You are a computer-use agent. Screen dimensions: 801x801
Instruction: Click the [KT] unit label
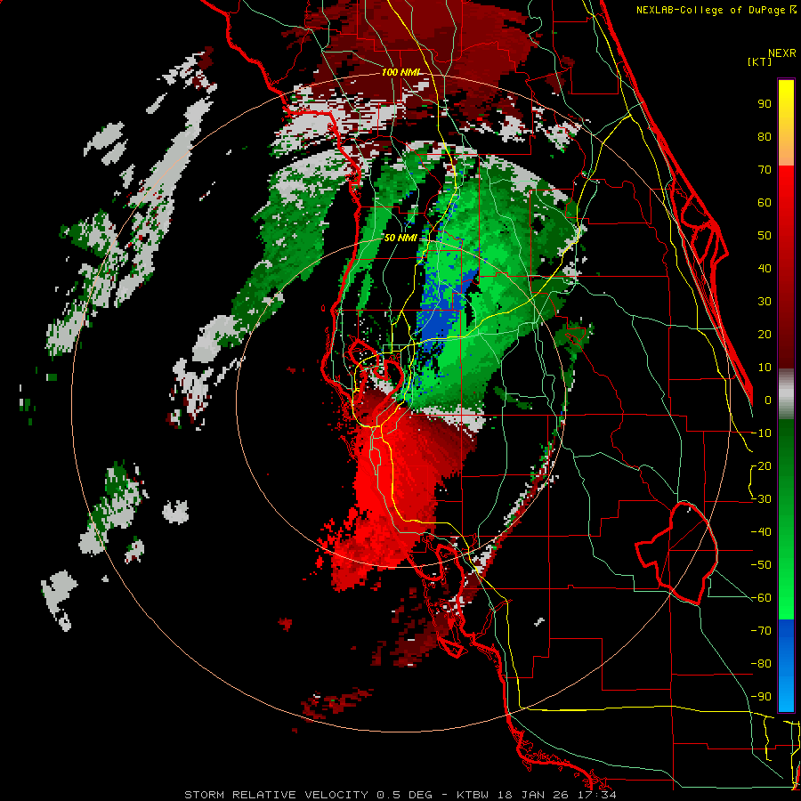[x=760, y=61]
